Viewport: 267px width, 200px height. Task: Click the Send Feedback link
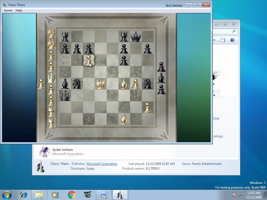(174, 5)
